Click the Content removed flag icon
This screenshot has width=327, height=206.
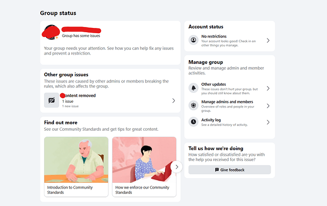tap(52, 100)
